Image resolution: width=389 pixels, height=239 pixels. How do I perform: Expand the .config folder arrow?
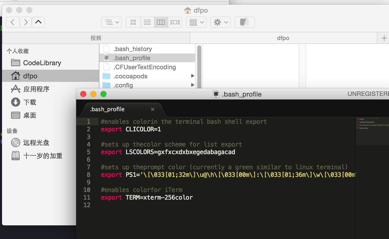[x=193, y=85]
